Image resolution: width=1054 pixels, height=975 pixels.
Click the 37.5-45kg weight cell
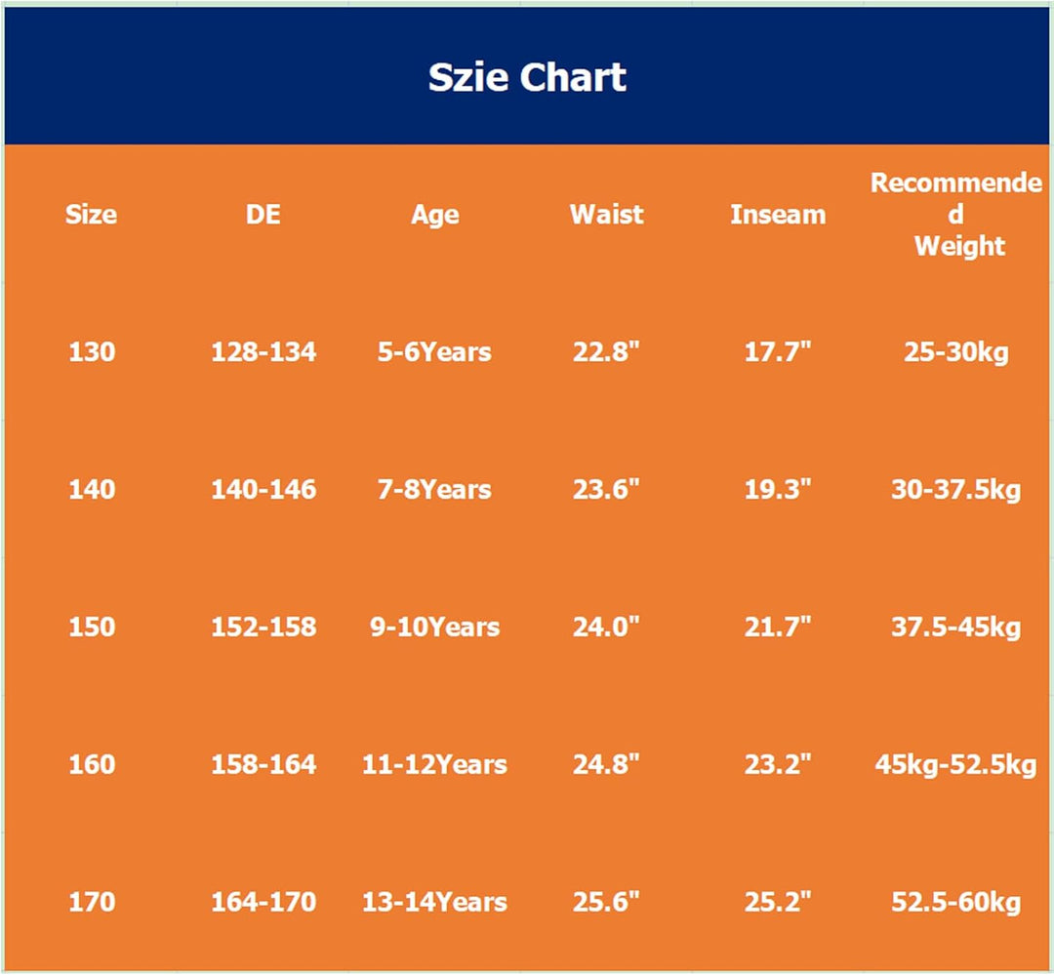(955, 627)
